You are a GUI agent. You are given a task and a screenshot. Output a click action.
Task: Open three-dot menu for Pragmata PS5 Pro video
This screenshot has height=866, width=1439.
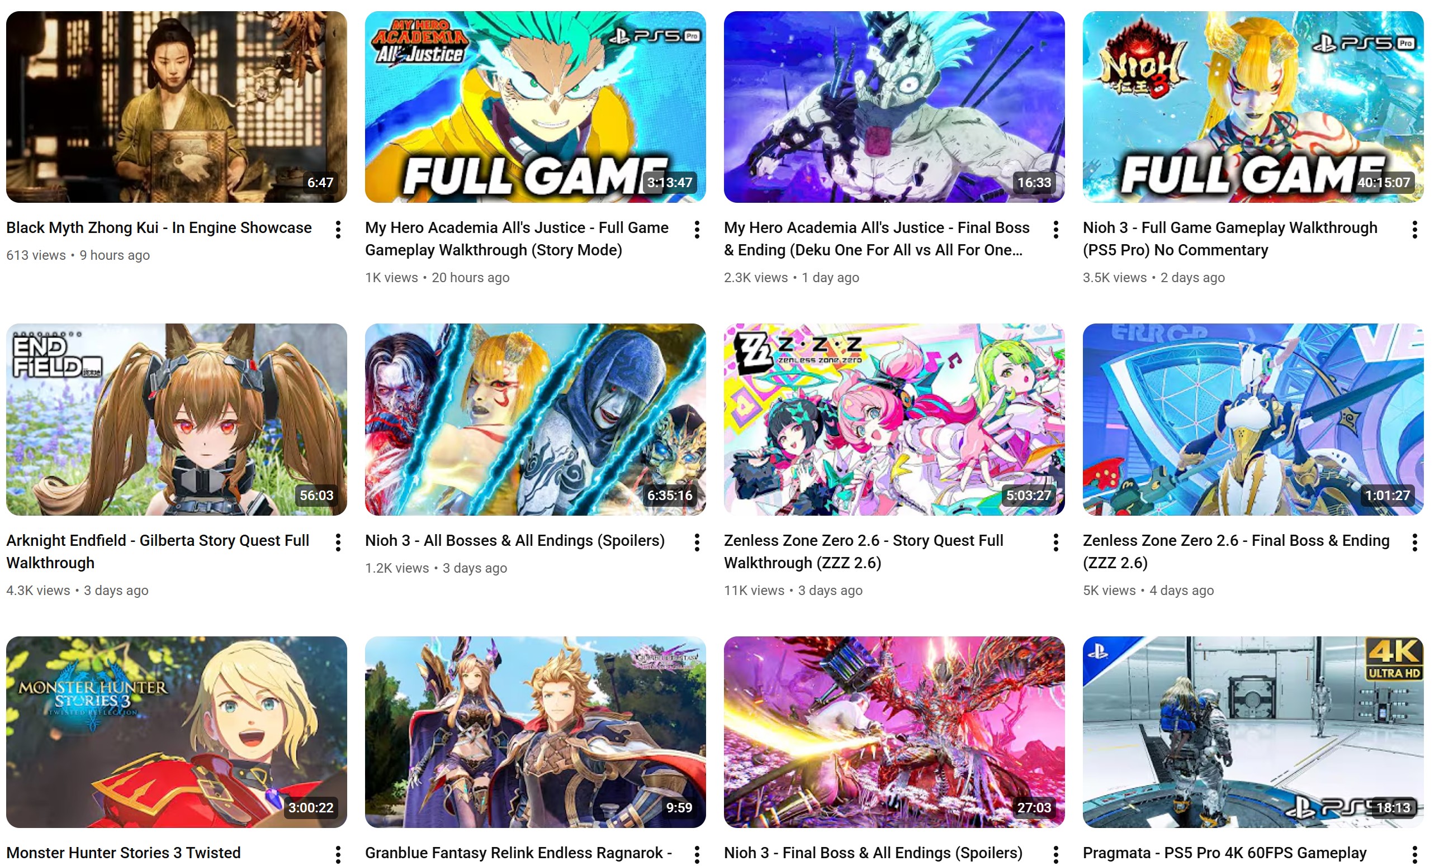1414,855
